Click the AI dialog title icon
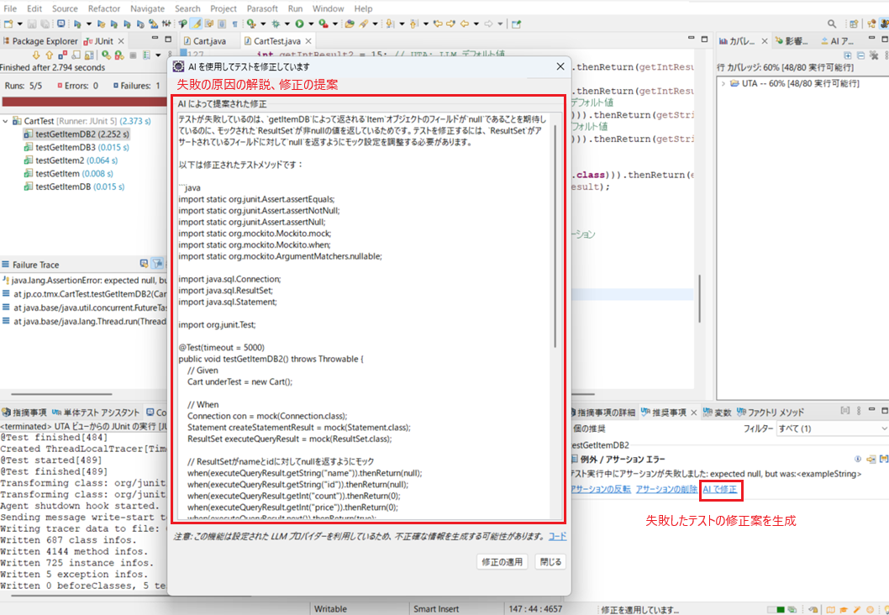This screenshot has width=889, height=615. point(178,66)
